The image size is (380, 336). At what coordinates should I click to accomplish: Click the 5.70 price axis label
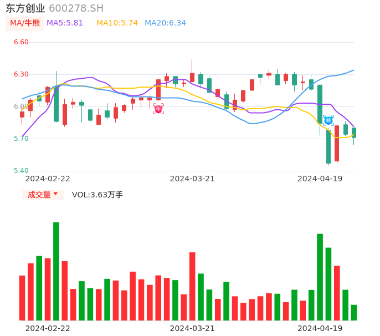click(21, 139)
